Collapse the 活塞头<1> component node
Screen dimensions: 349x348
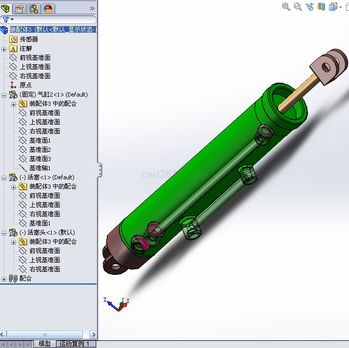4,233
